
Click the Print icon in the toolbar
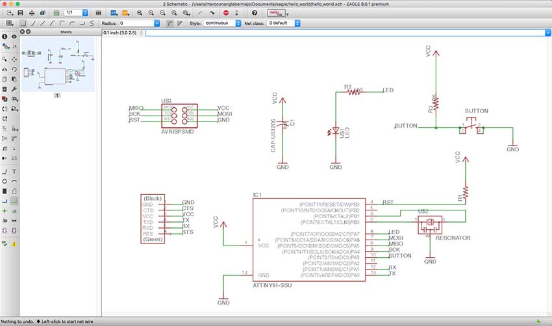pyautogui.click(x=32, y=13)
